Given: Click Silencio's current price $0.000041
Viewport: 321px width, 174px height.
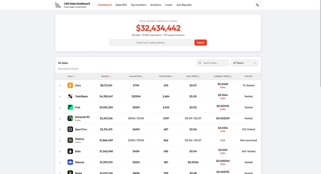Looking at the screenshot, I should coord(223,161).
